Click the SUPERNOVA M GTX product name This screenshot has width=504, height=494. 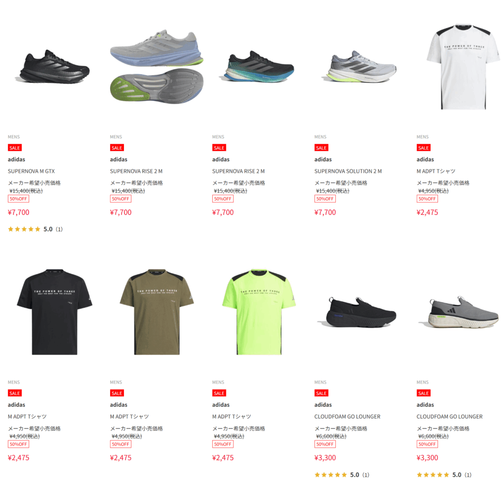pos(31,171)
